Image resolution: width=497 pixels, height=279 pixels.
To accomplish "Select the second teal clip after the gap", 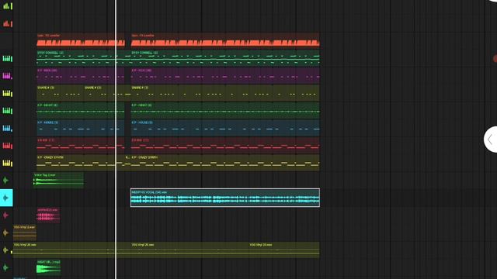I will pyautogui.click(x=225, y=57).
